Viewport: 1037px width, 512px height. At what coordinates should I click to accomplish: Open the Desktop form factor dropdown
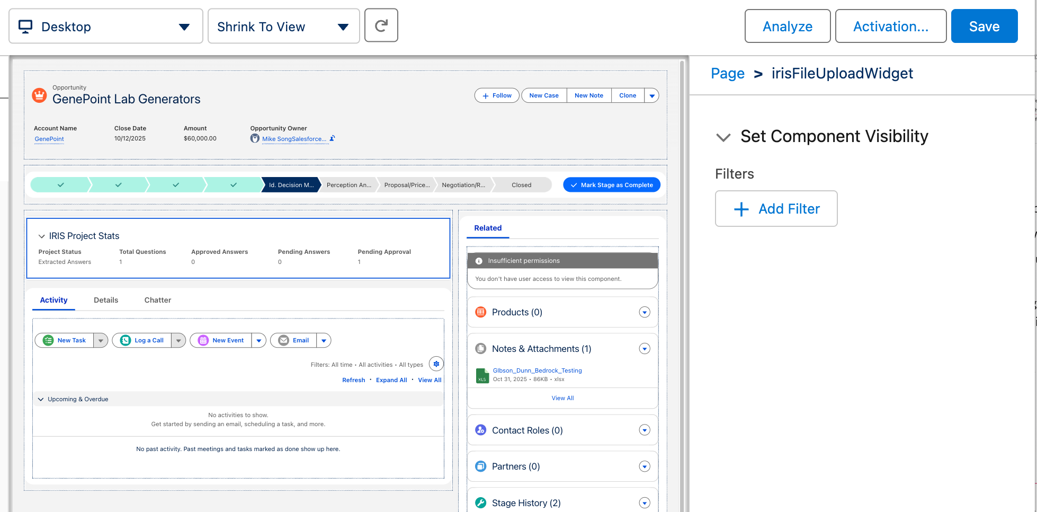(x=106, y=26)
